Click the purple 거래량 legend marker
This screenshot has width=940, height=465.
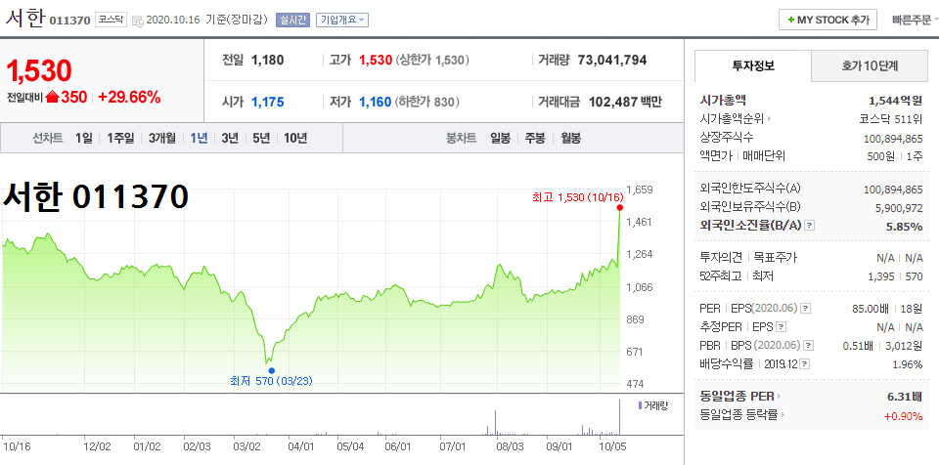(x=639, y=405)
